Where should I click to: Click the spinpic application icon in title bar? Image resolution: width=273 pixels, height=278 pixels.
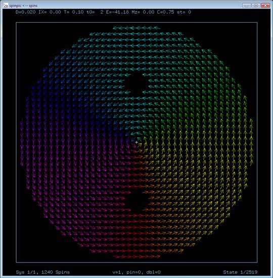[x=6, y=6]
